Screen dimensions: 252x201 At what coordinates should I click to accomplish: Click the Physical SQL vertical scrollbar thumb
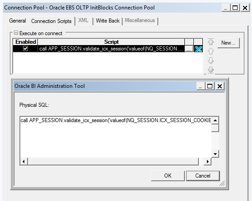215,128
